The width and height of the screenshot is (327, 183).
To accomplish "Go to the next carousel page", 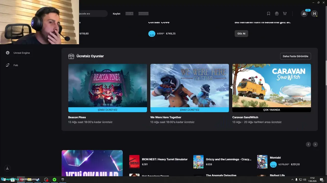I will point(315,144).
